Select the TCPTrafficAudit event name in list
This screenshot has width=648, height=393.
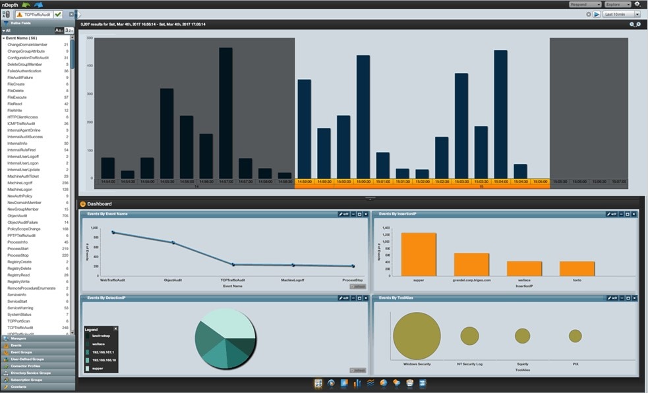[20, 327]
